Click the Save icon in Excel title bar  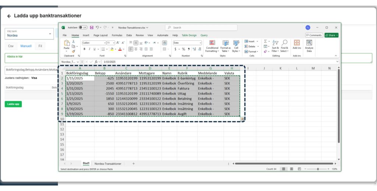[x=92, y=28]
